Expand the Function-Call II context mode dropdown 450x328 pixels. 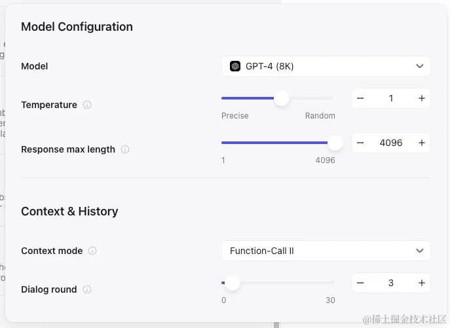pos(326,251)
